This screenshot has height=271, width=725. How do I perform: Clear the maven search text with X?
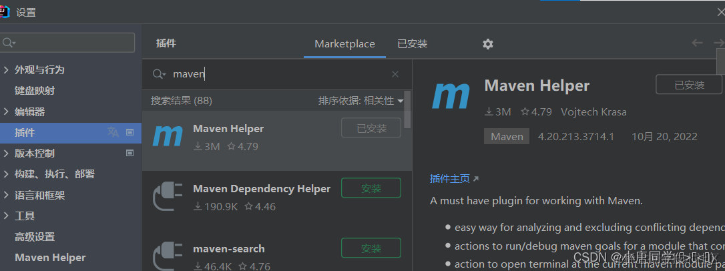click(395, 74)
